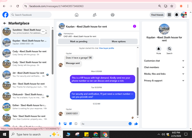The image size is (192, 138).
Task: Click the chat header title Kaydan listing
Action: [86, 26]
